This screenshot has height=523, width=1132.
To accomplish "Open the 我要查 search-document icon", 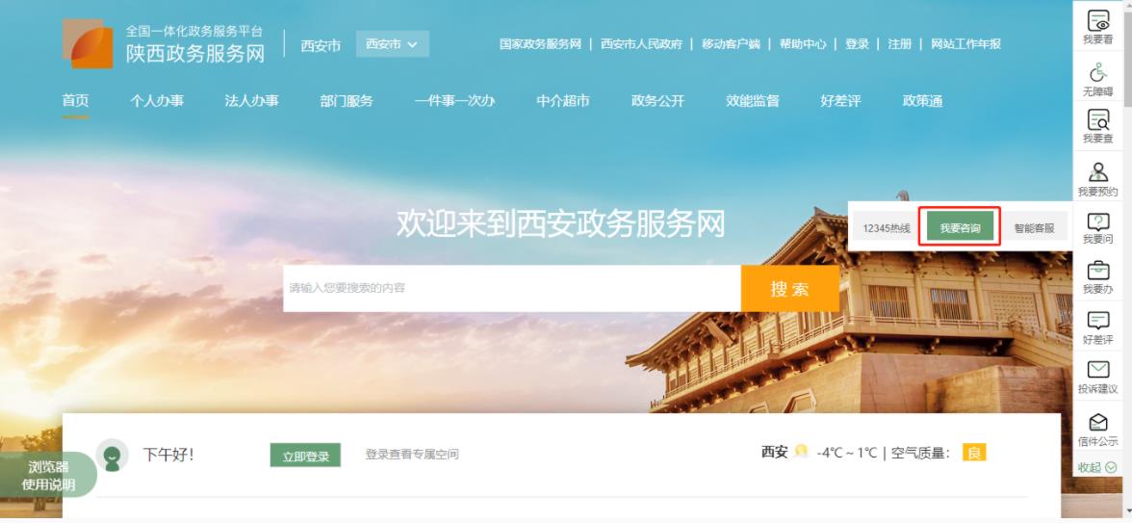I will coord(1098,119).
